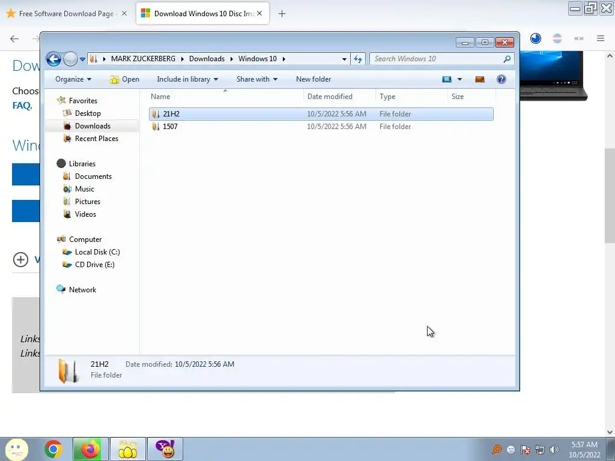Expand the plus circle section on webpage
This screenshot has height=461, width=615.
point(21,259)
